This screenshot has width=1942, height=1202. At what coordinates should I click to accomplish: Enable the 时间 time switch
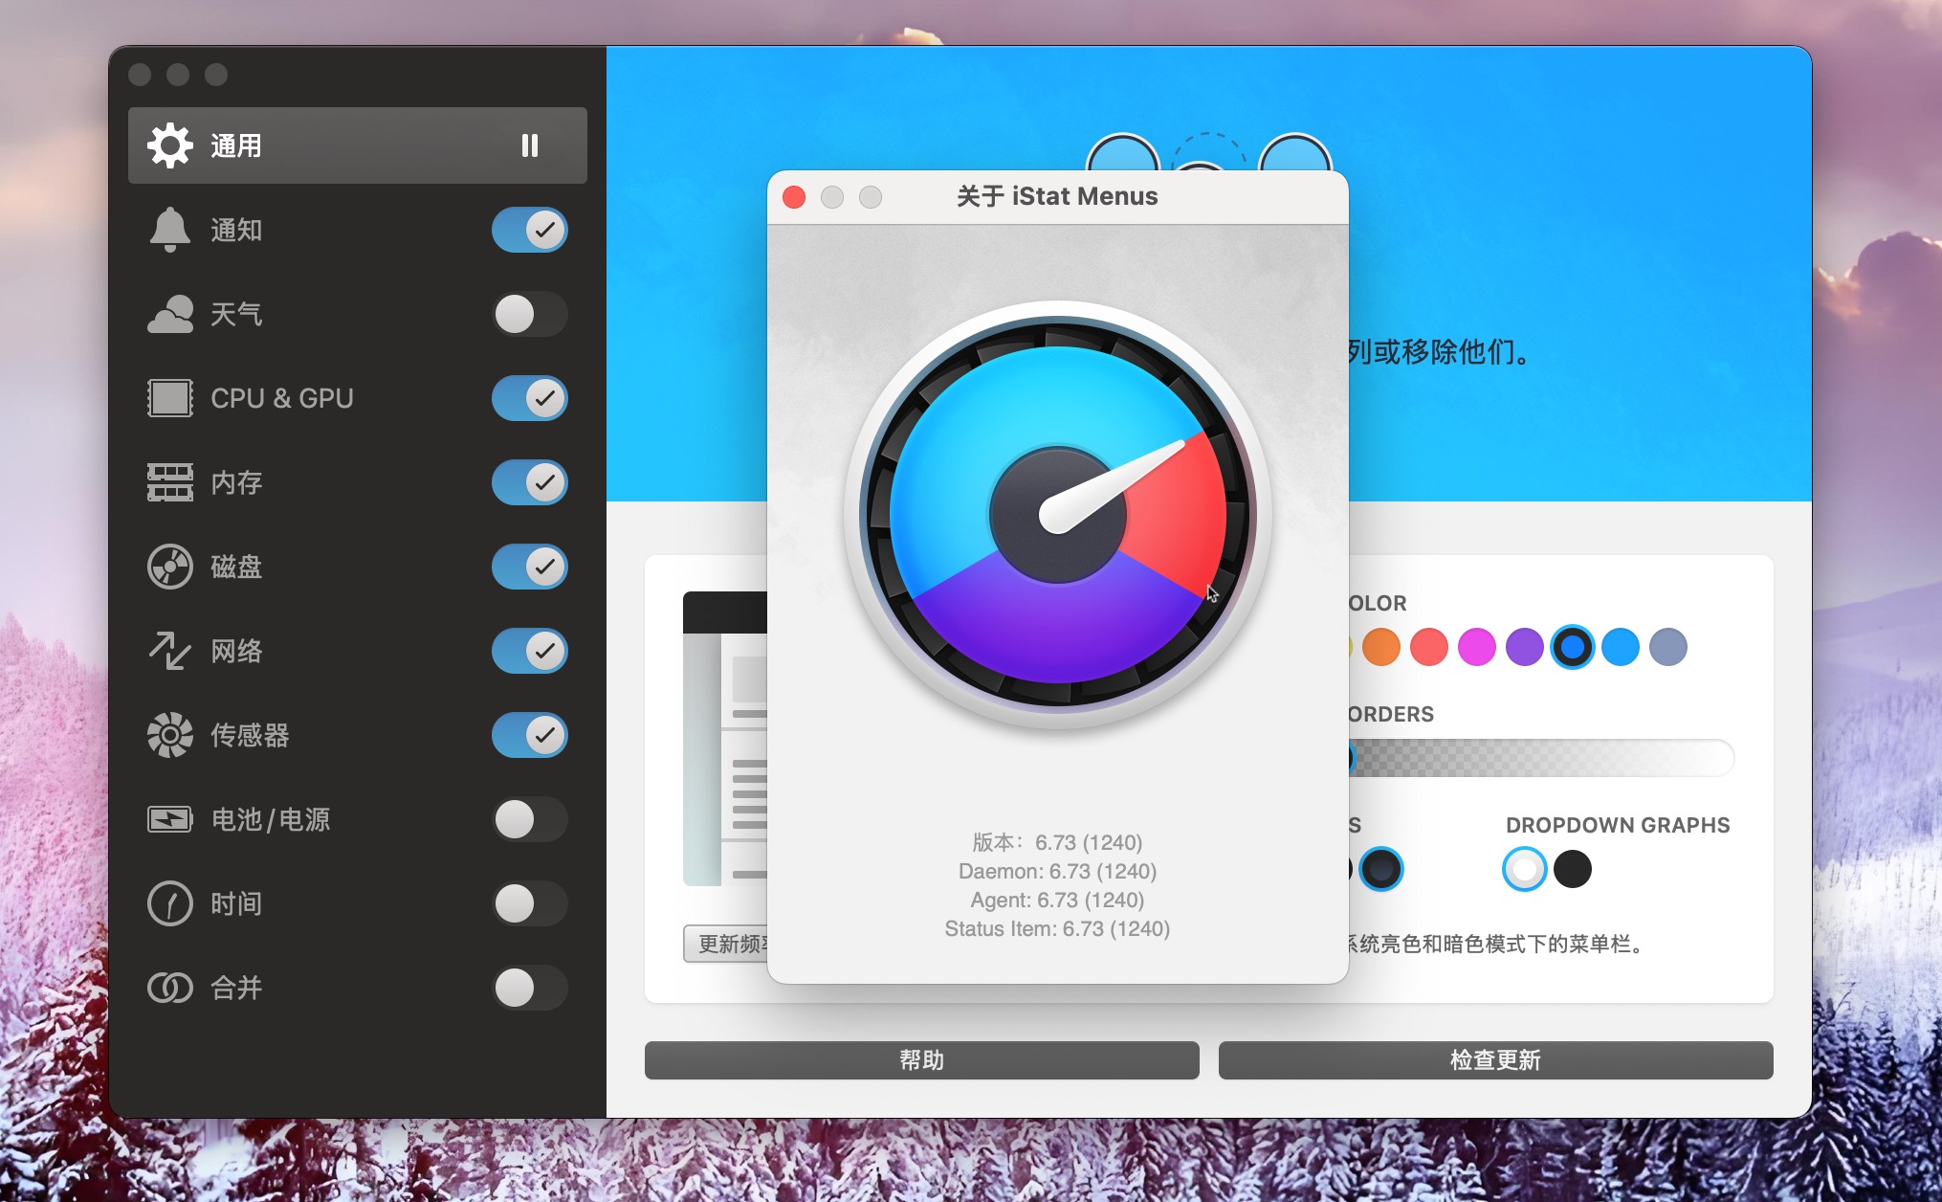pyautogui.click(x=530, y=903)
